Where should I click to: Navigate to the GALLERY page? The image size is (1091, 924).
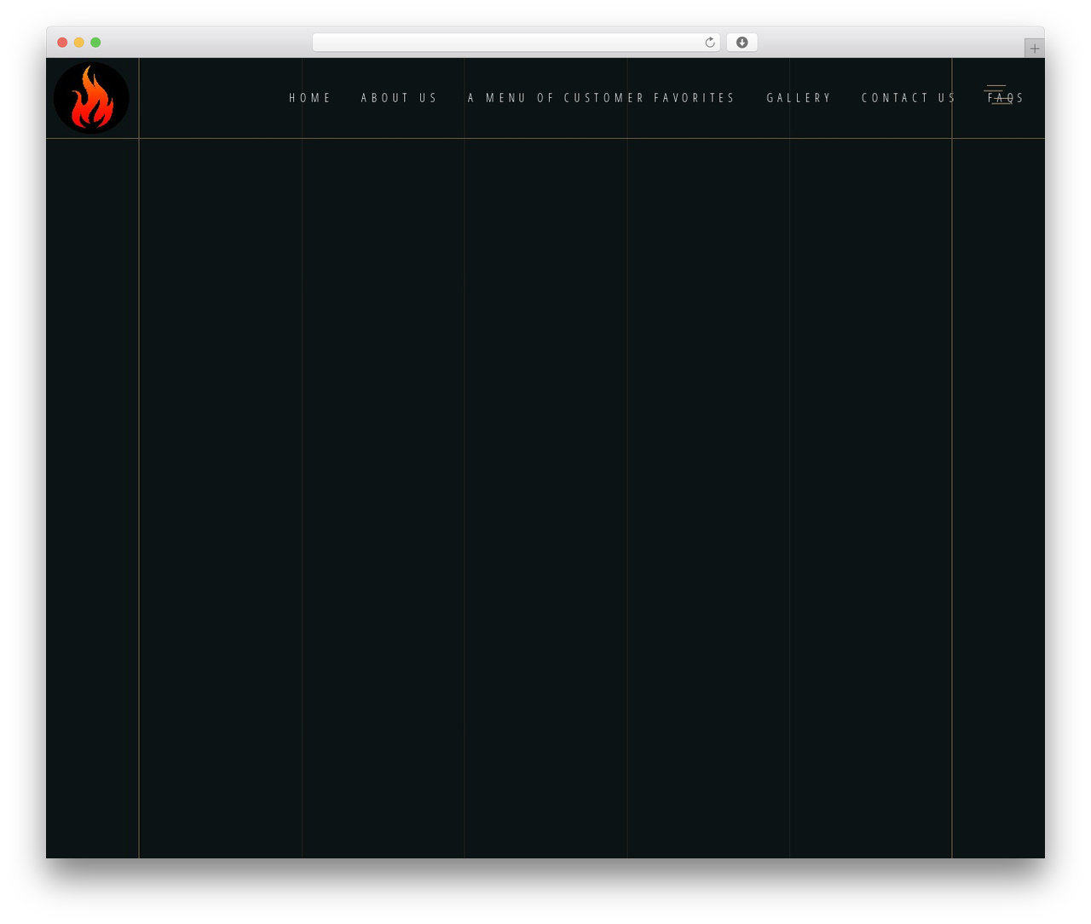pyautogui.click(x=799, y=98)
